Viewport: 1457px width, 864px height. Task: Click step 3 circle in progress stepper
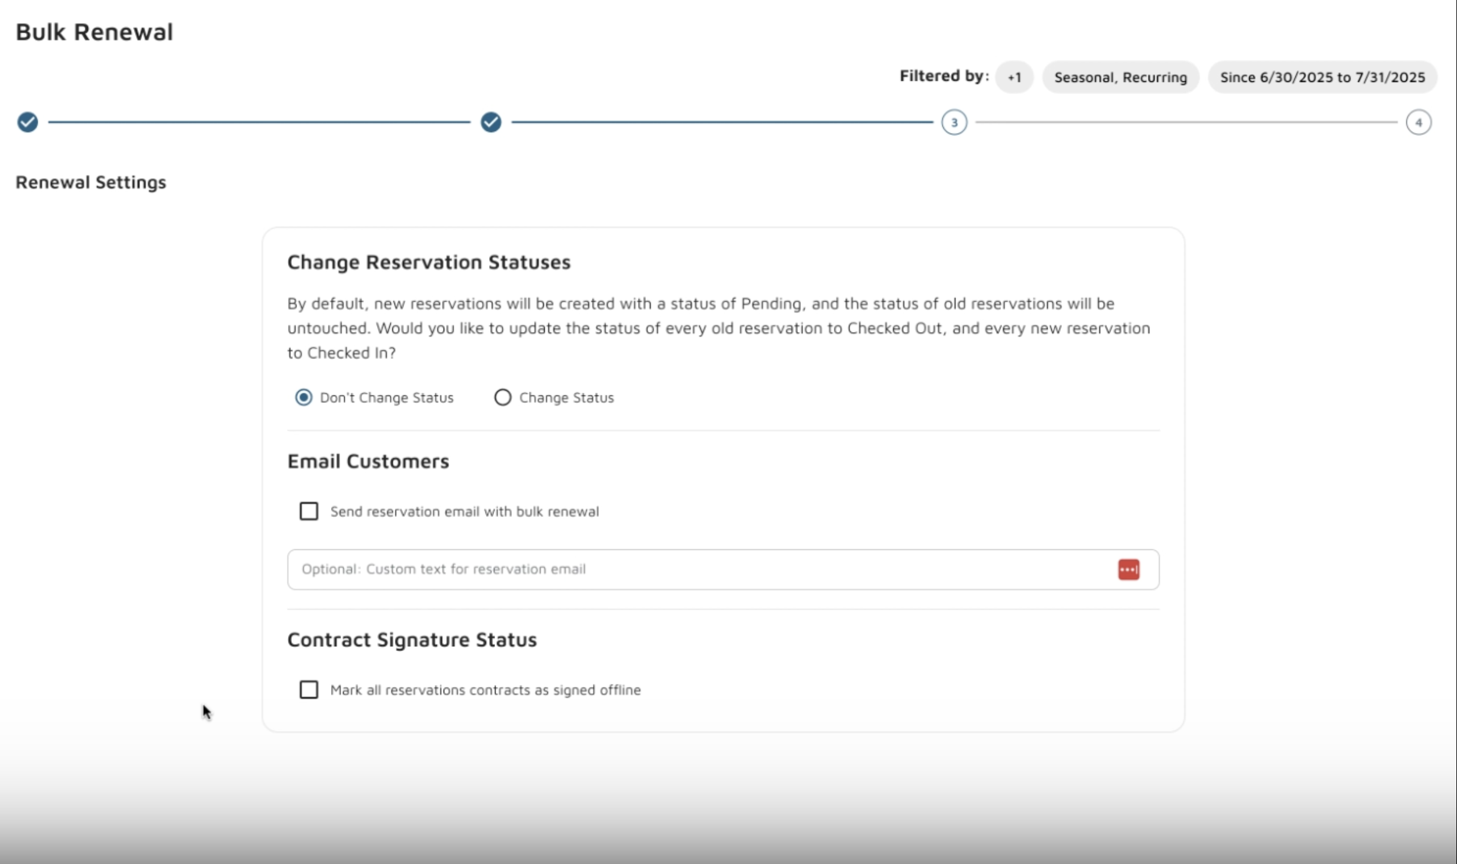click(954, 122)
